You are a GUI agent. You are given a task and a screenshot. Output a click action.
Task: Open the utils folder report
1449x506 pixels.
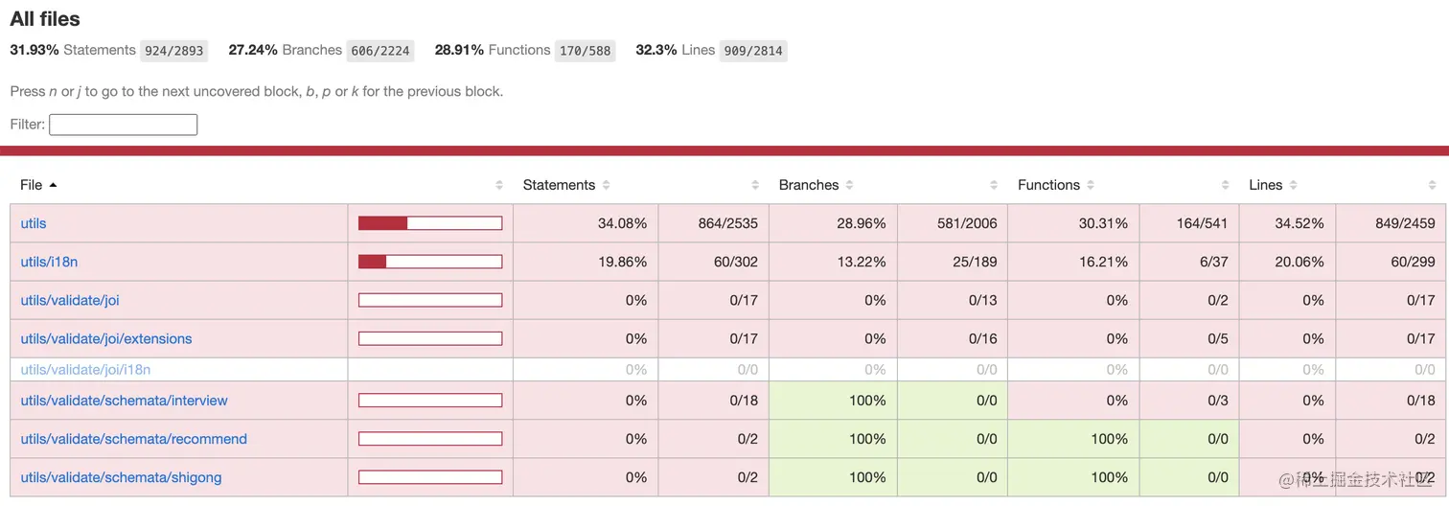click(x=34, y=223)
